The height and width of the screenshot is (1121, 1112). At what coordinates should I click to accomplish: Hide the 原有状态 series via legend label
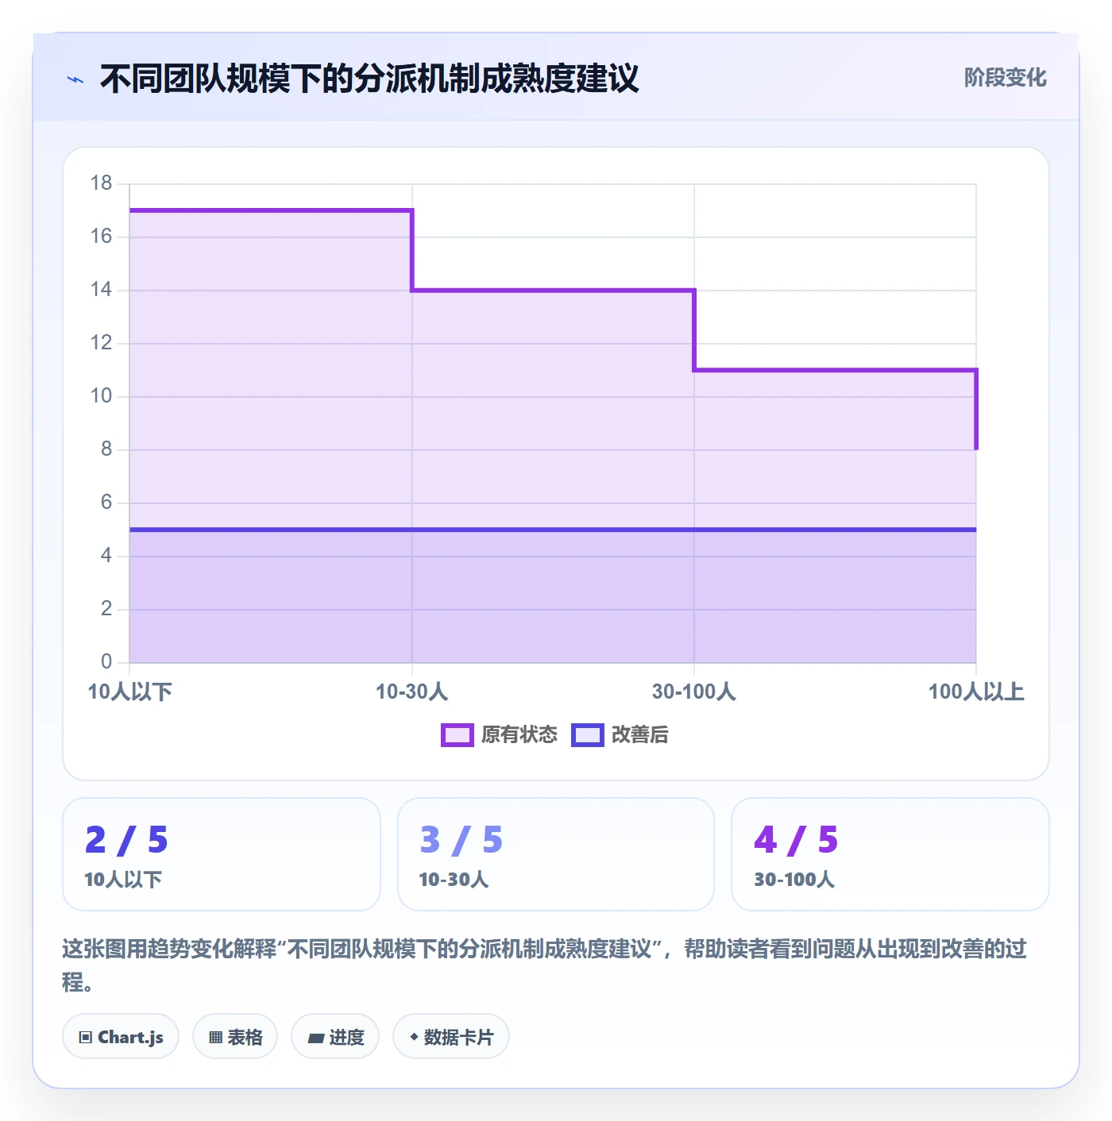click(x=519, y=735)
